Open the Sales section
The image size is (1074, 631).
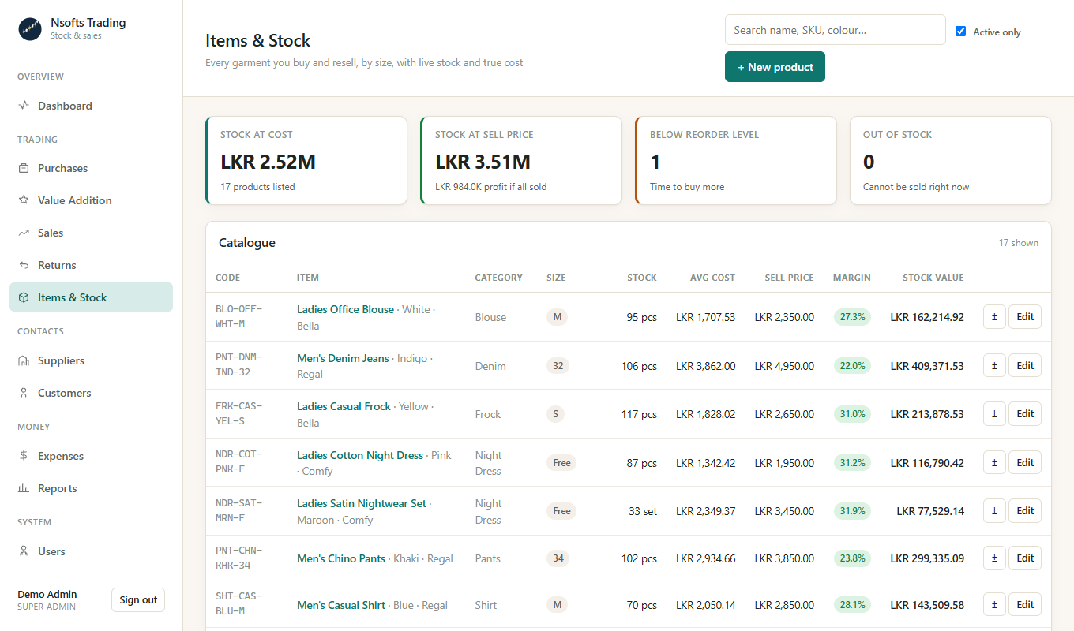coord(91,233)
